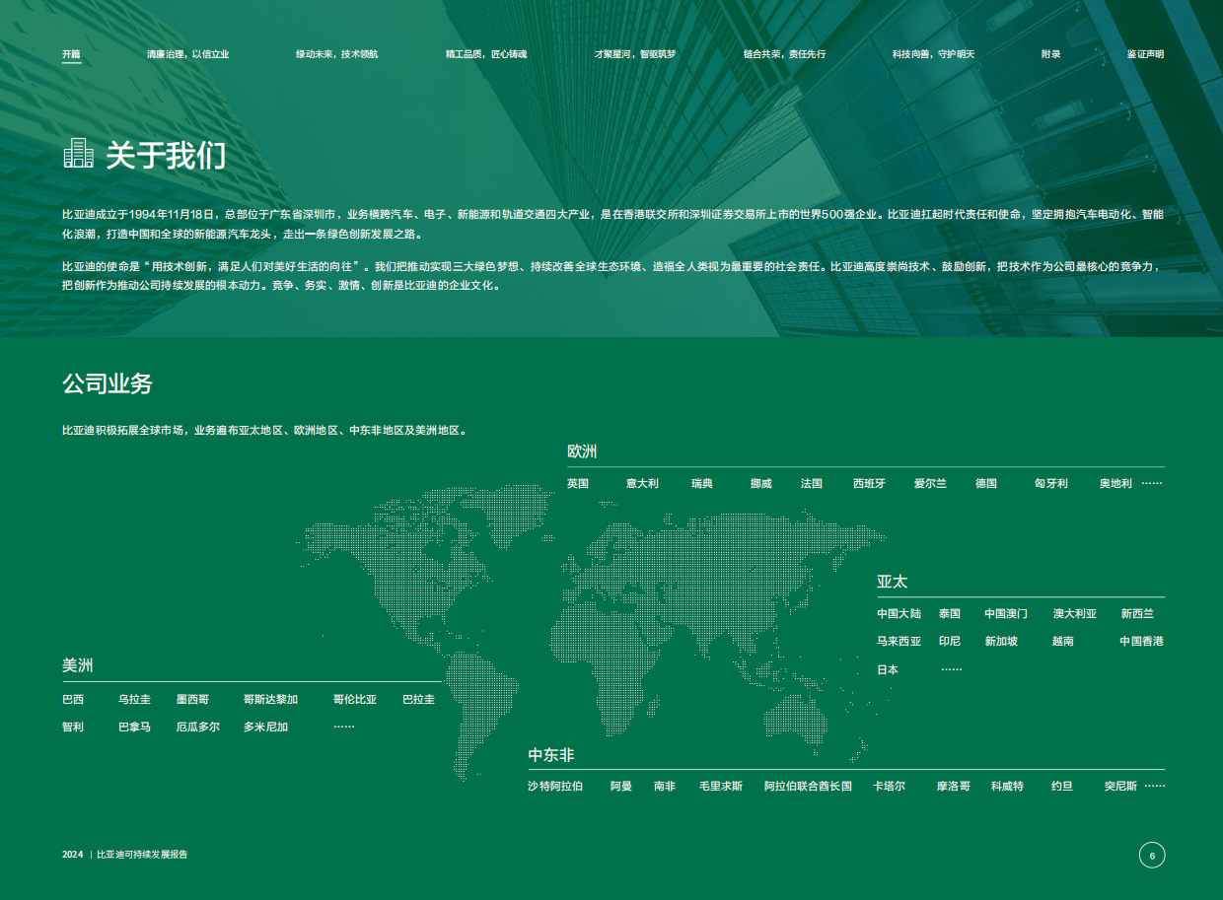This screenshot has width=1223, height=900.
Task: Click the country 约旦
Action: 1062,786
